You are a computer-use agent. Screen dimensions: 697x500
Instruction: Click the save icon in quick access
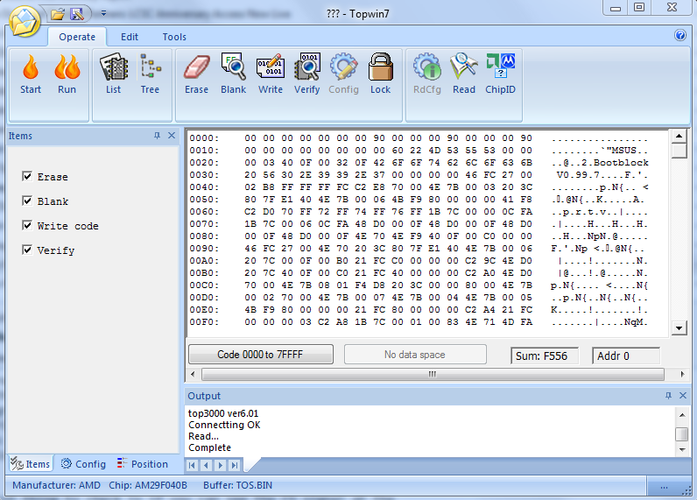77,14
